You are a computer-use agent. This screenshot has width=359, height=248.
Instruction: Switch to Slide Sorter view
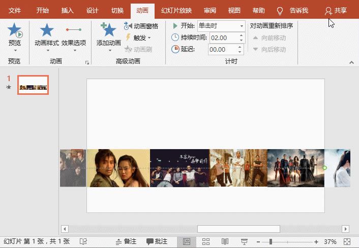(x=206, y=242)
